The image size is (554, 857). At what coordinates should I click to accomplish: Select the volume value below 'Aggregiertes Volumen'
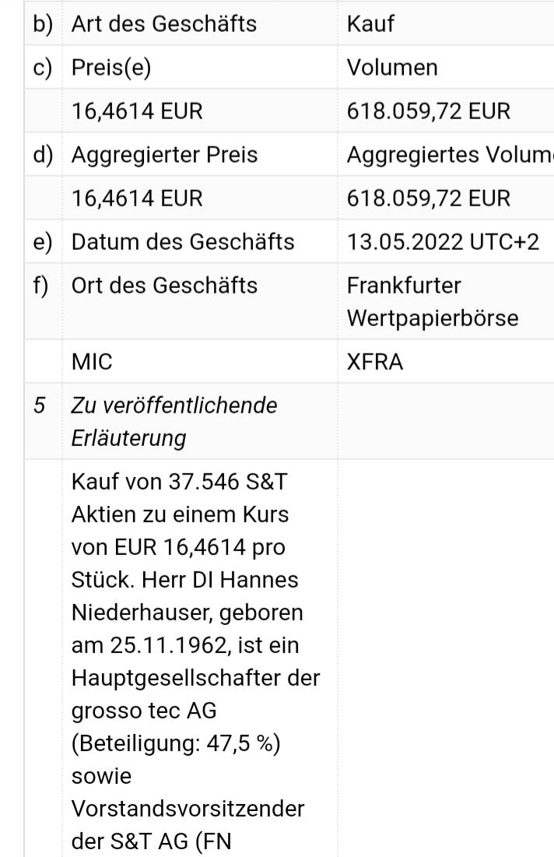[x=428, y=198]
